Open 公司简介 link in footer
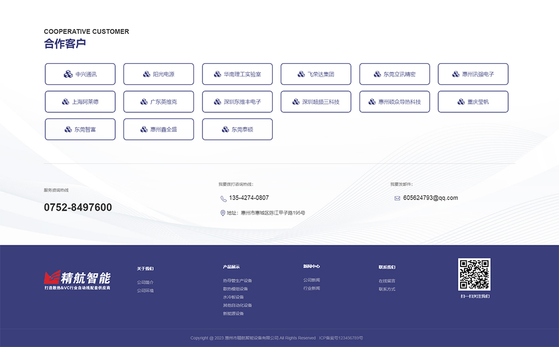Image resolution: width=559 pixels, height=347 pixels. click(x=145, y=283)
